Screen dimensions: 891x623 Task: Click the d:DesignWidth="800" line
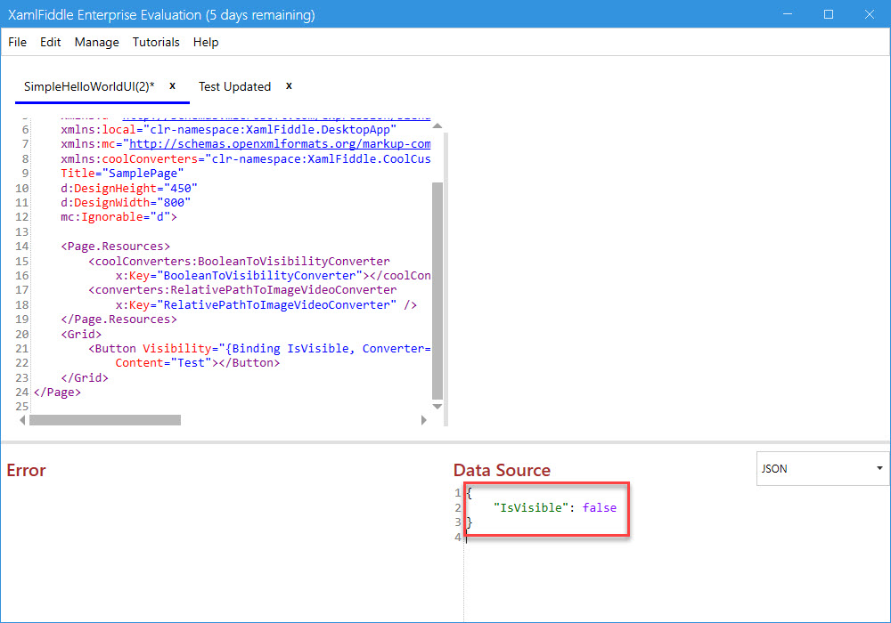126,203
